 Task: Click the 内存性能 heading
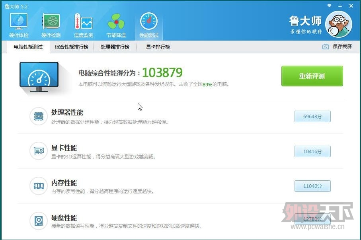(x=64, y=183)
